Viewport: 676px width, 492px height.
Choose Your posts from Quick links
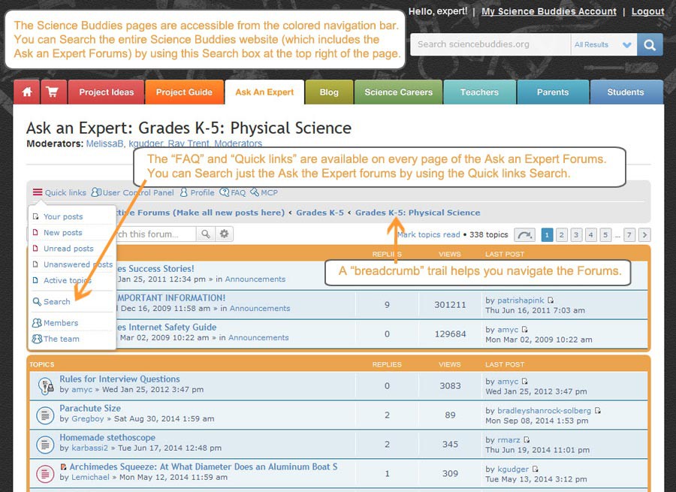[63, 216]
